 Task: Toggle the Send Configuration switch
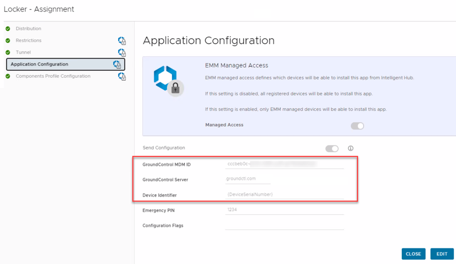coord(332,149)
